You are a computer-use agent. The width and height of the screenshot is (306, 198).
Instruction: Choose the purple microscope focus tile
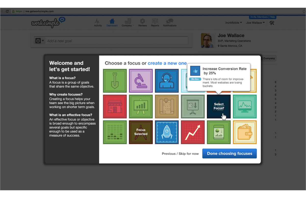pyautogui.click(x=141, y=81)
